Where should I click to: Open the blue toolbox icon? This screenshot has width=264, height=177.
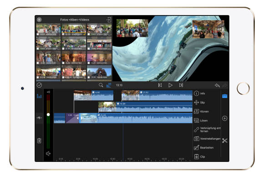(x=224, y=96)
